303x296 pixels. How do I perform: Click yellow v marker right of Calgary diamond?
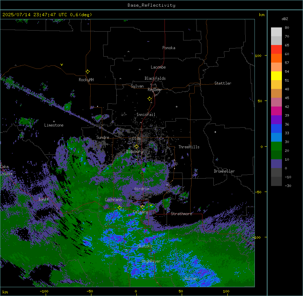pyautogui.click(x=151, y=205)
